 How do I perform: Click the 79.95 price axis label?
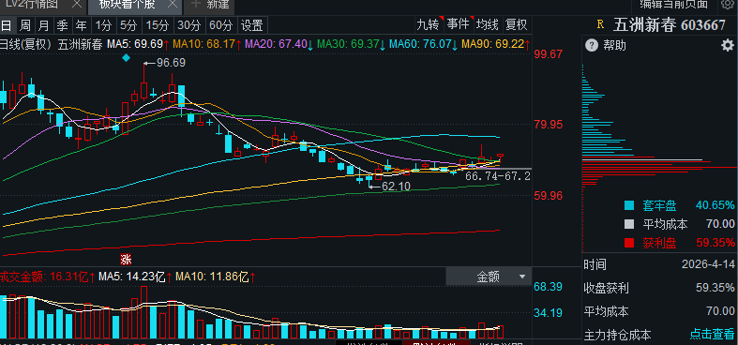tap(549, 125)
